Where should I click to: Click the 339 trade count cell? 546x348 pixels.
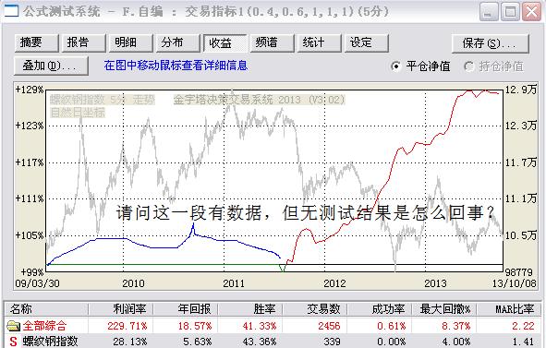[332, 342]
